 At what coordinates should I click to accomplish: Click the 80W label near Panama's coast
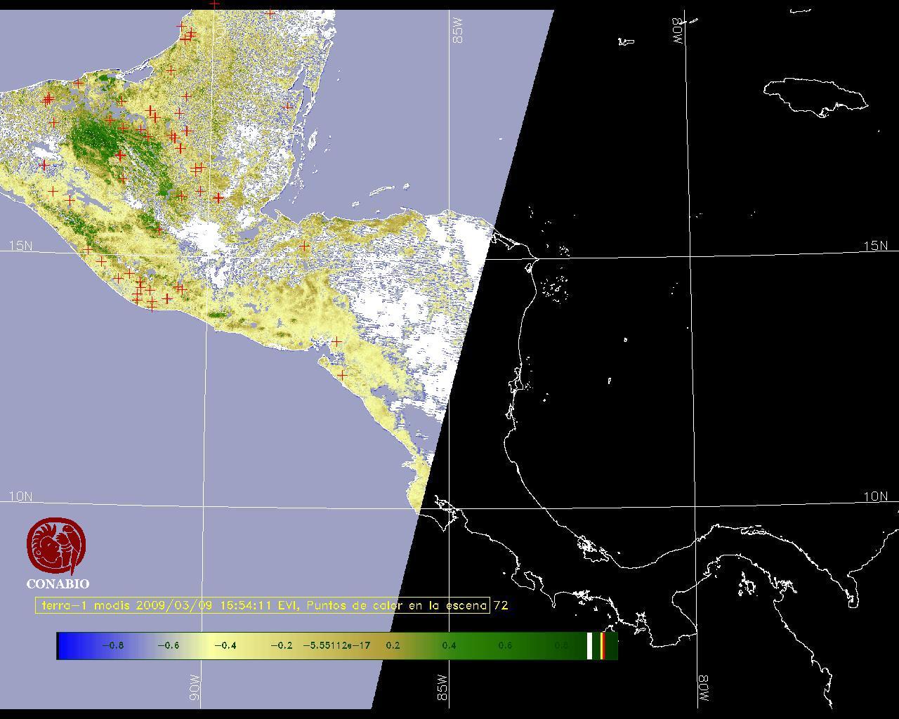[x=703, y=687]
